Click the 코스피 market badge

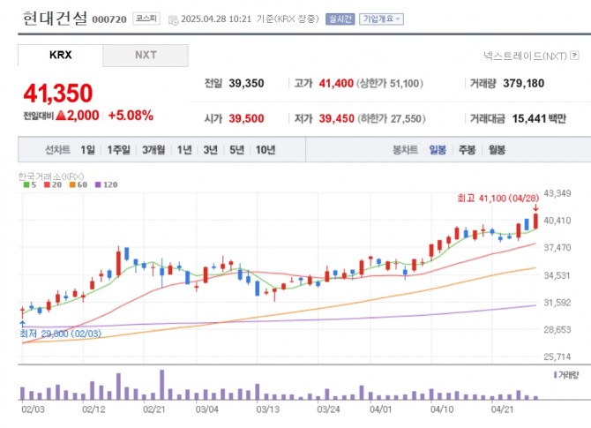tap(146, 19)
